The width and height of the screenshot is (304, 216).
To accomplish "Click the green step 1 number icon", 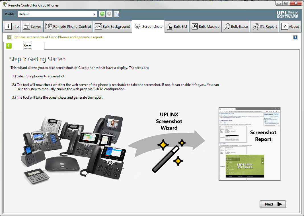I will tap(9, 46).
